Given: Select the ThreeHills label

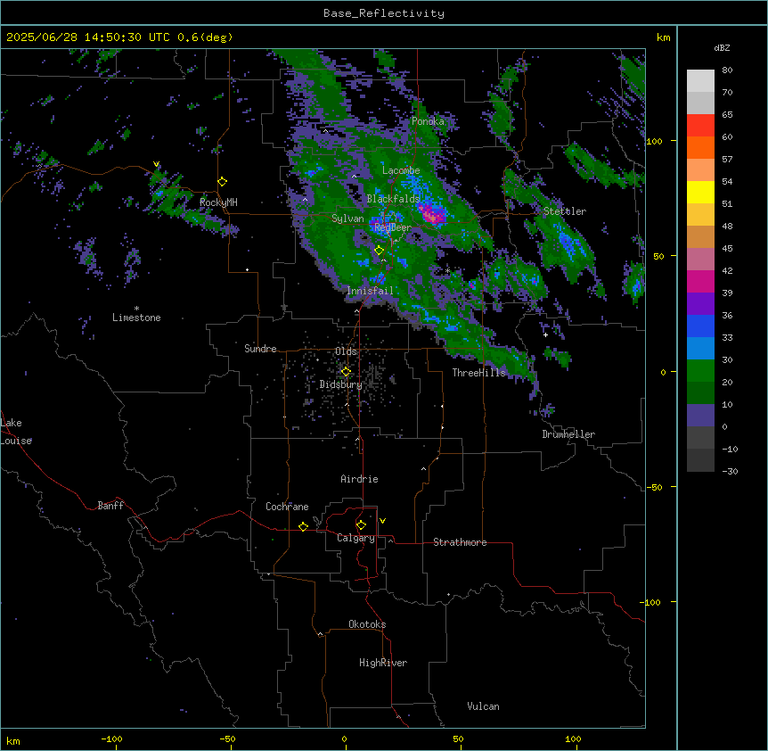Looking at the screenshot, I should tap(478, 373).
